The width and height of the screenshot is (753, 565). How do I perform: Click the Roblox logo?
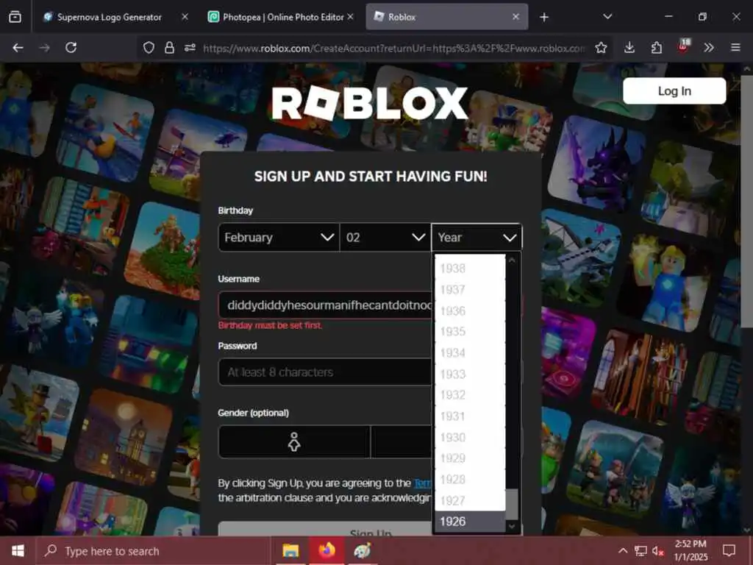point(370,103)
